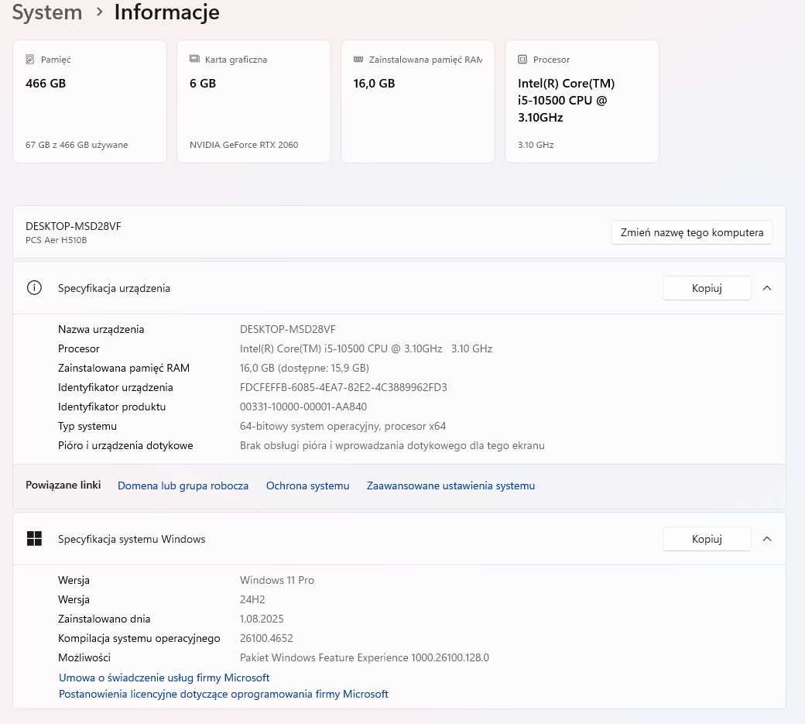Open Postanowienia licencyjne dotyczące oprogramowania link
The width and height of the screenshot is (805, 724).
[x=224, y=695]
